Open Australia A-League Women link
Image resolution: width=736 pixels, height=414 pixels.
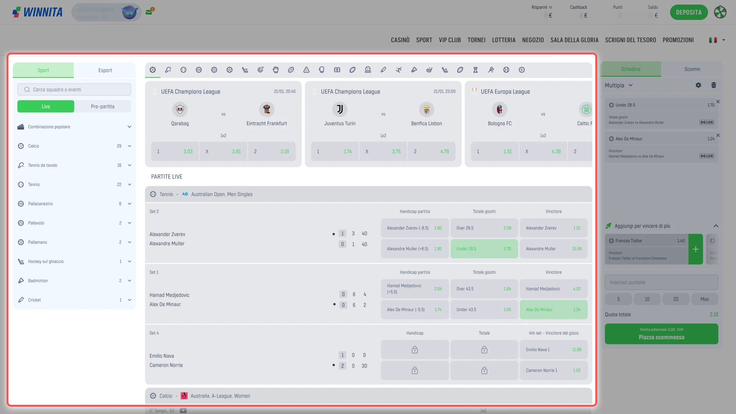tap(220, 396)
